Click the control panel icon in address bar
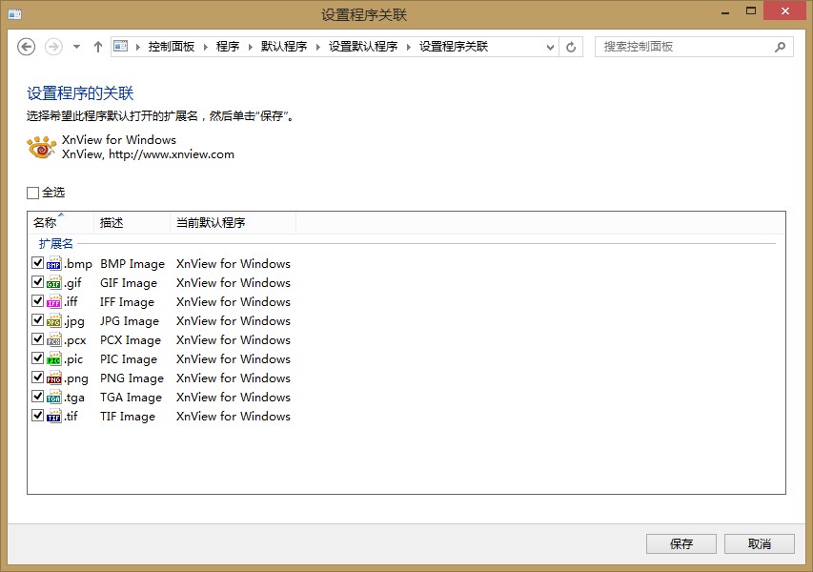The width and height of the screenshot is (813, 572). 121,46
